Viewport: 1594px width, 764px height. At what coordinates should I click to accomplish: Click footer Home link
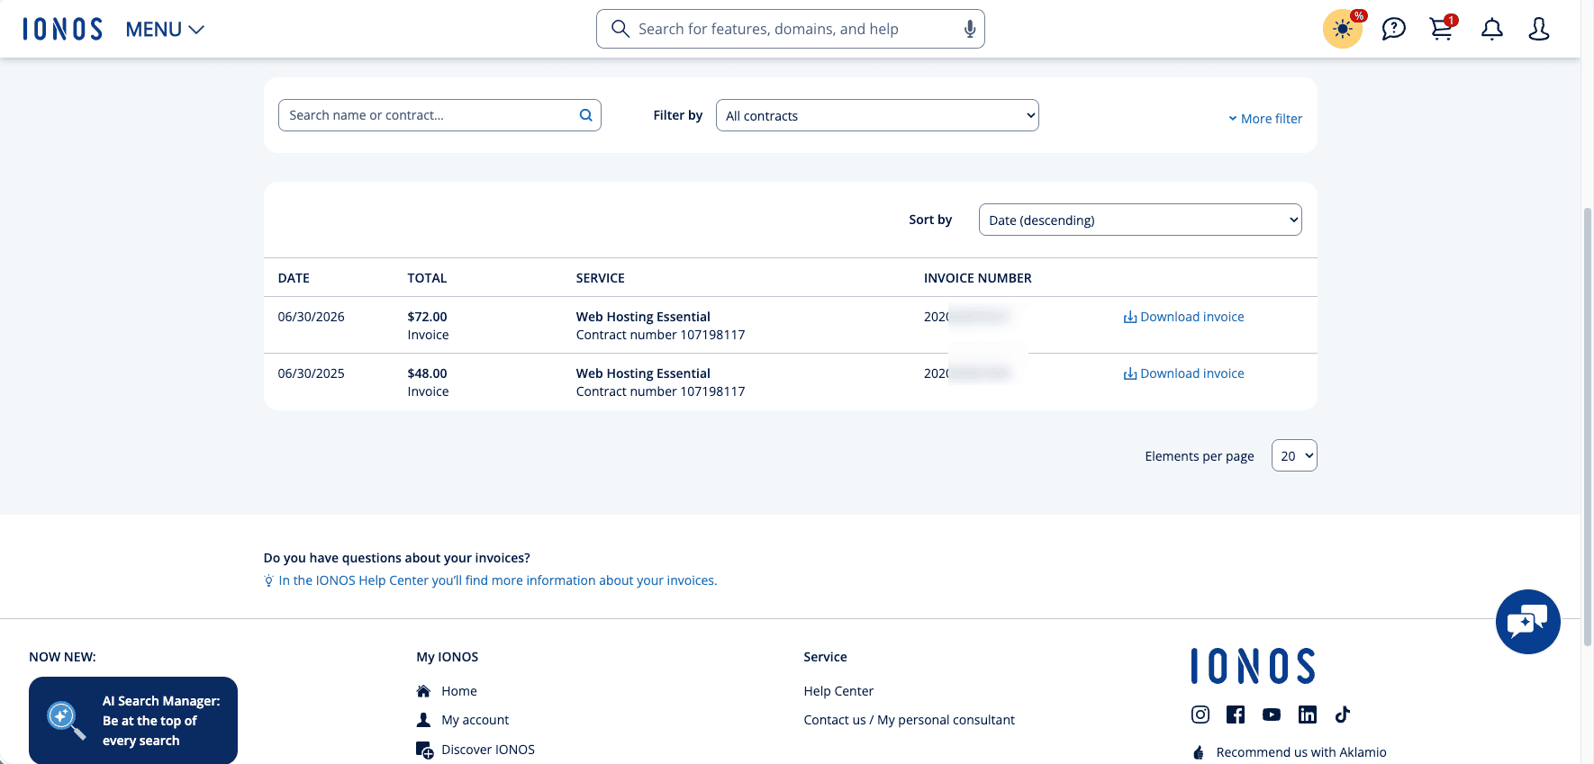point(459,691)
